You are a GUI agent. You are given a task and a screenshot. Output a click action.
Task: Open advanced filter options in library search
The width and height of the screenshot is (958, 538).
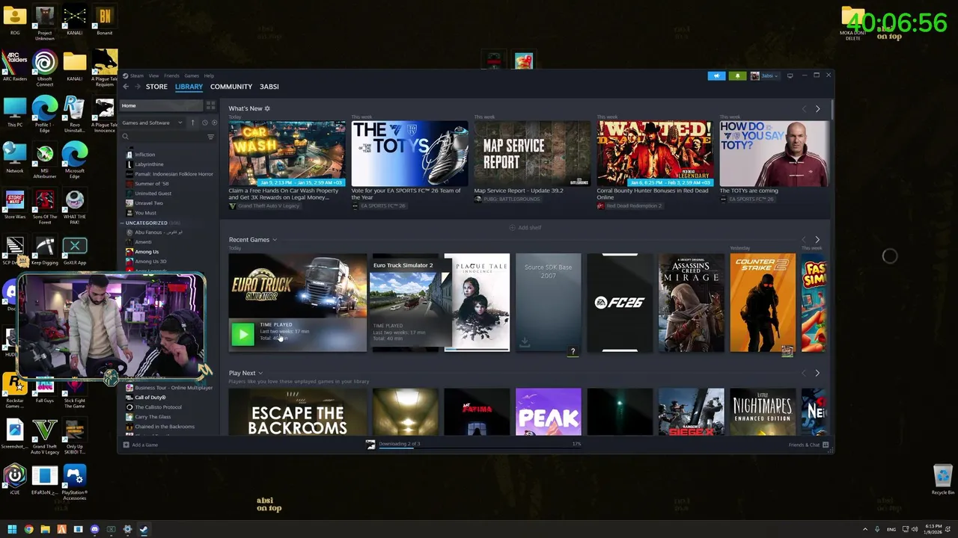click(210, 137)
